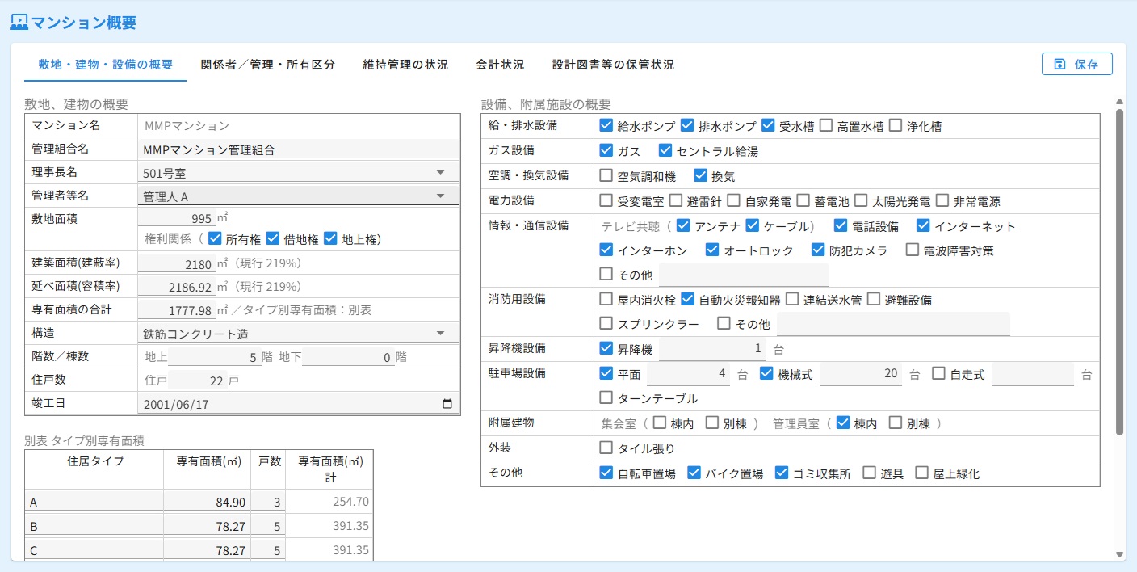This screenshot has height=572, width=1137.
Task: Toggle the 地上権 checkbox
Action: [x=330, y=238]
